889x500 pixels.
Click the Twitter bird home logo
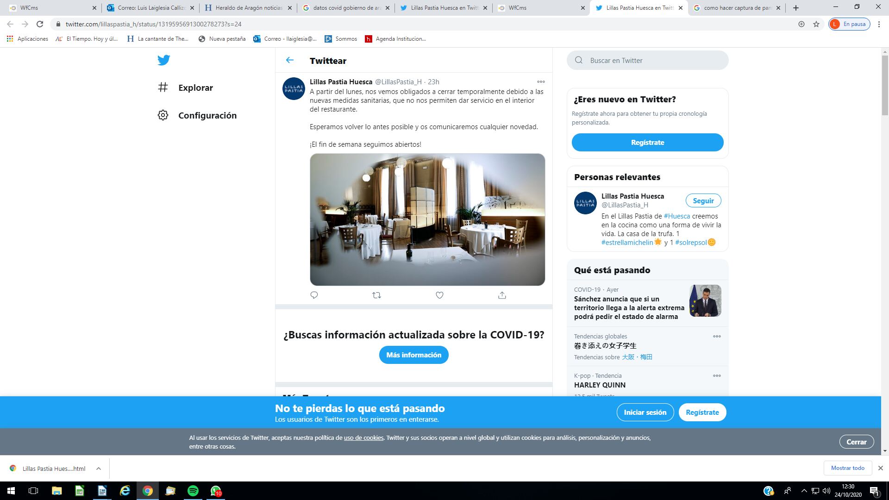point(163,60)
